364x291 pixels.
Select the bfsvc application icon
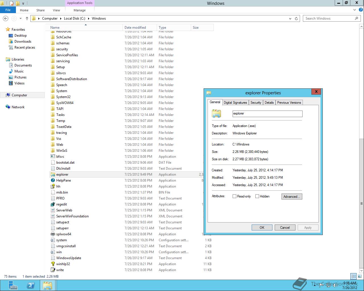click(53, 157)
